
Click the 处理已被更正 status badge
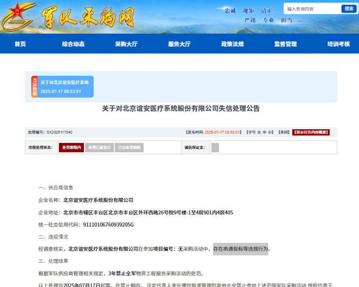pyautogui.click(x=99, y=147)
